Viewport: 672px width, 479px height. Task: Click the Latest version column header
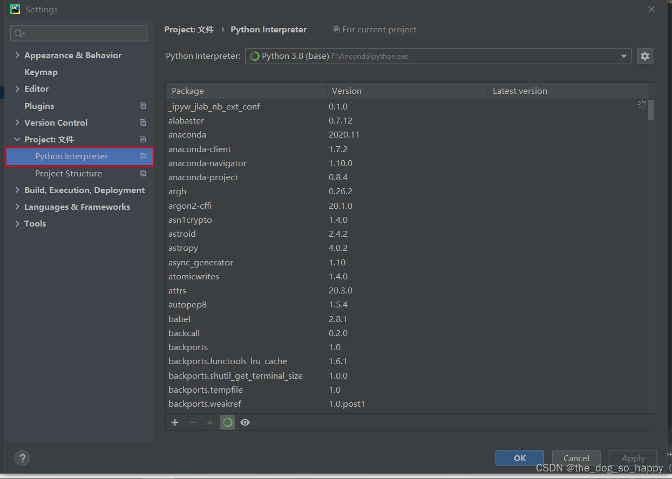point(567,91)
